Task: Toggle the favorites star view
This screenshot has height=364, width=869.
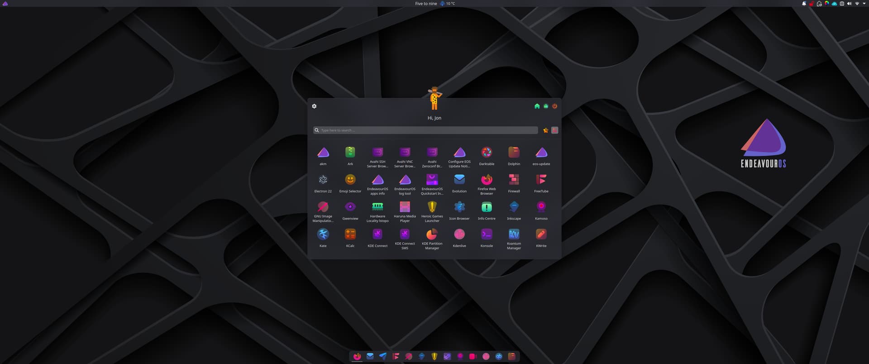Action: coord(546,130)
